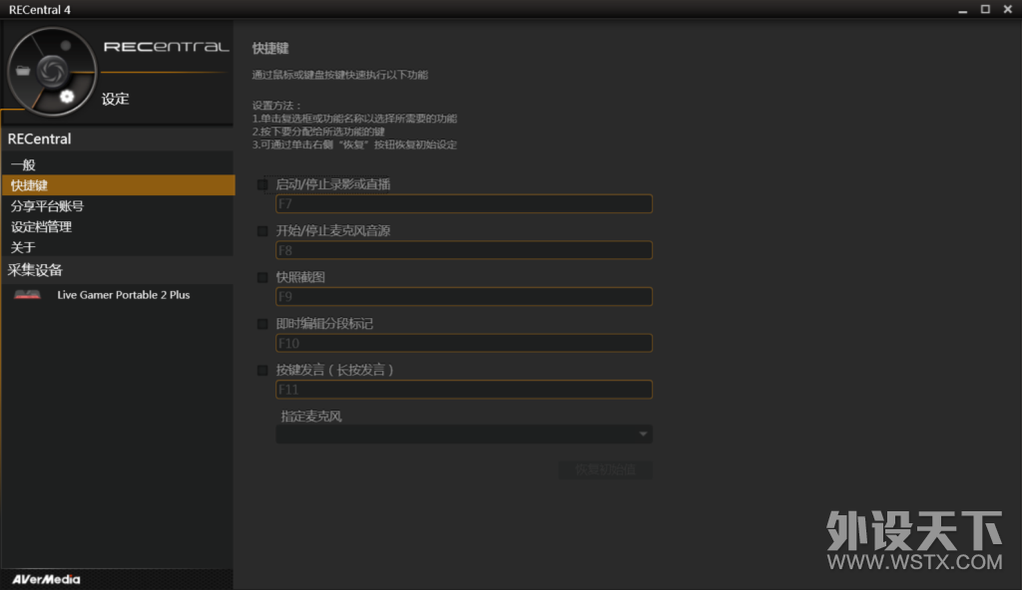Maximize the RECentral 4 window

(985, 9)
